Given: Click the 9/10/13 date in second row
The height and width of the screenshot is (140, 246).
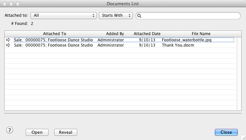Looking at the screenshot, I should [x=147, y=45].
